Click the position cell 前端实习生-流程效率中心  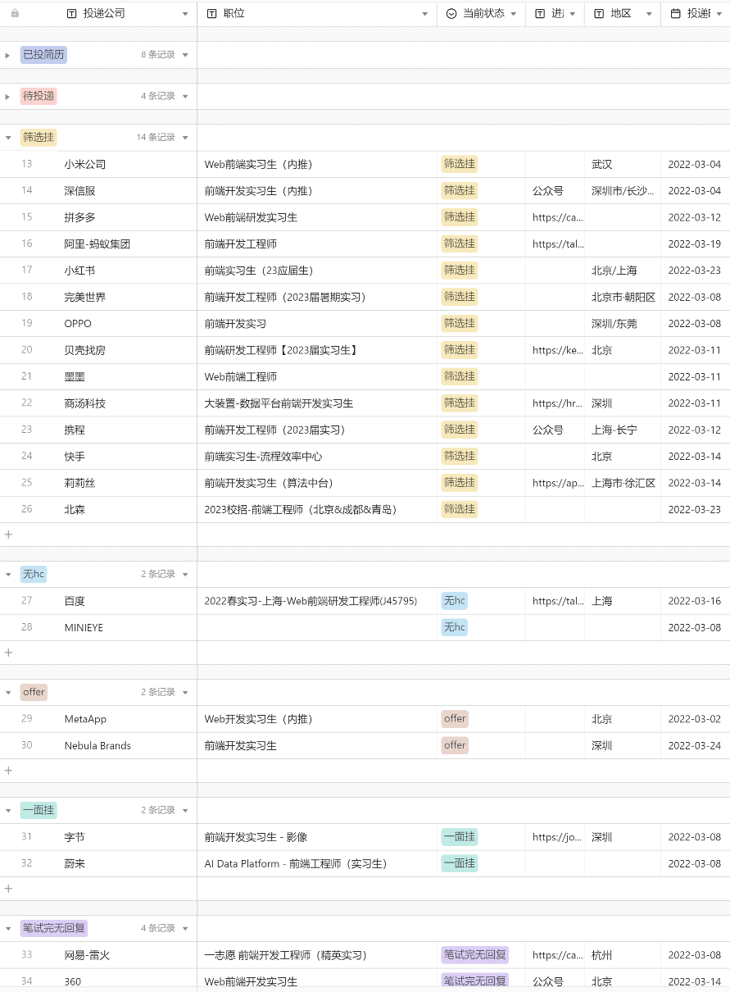(x=317, y=456)
